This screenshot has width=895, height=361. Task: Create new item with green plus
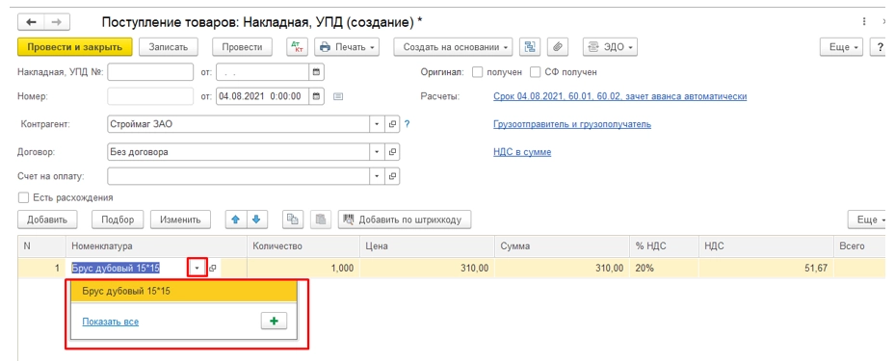coord(274,322)
